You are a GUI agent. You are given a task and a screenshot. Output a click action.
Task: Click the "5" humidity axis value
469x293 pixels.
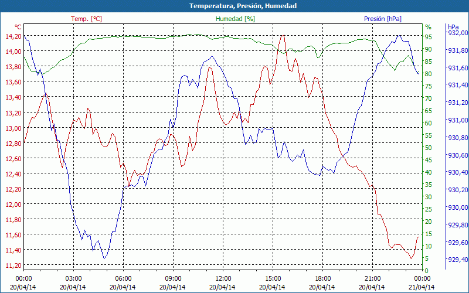[x=427, y=258]
